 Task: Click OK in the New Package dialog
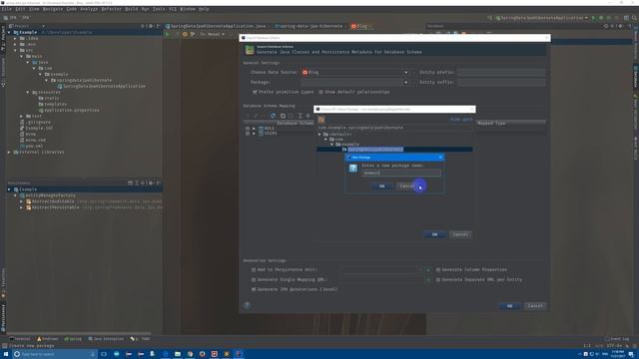381,186
